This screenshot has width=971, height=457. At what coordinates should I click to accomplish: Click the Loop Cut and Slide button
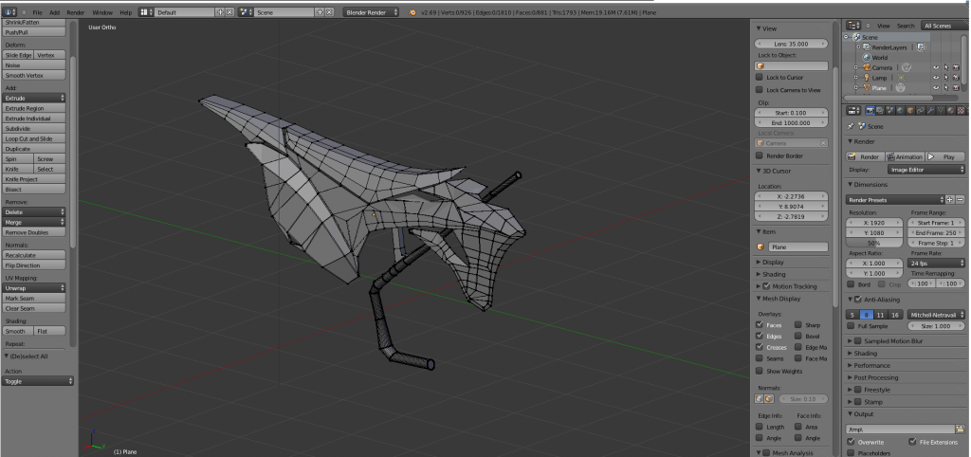coord(35,138)
